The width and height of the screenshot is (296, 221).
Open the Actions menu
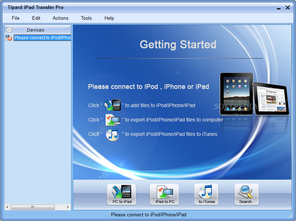[60, 18]
